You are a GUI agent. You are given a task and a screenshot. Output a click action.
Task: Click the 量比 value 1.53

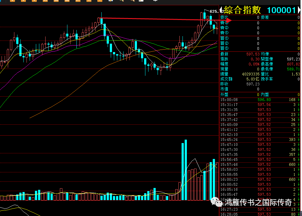(x=296, y=74)
